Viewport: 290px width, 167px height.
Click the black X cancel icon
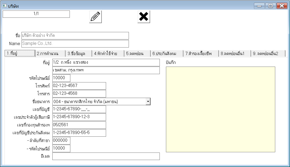click(x=144, y=17)
